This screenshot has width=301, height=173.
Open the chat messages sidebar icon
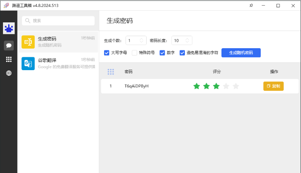9,45
